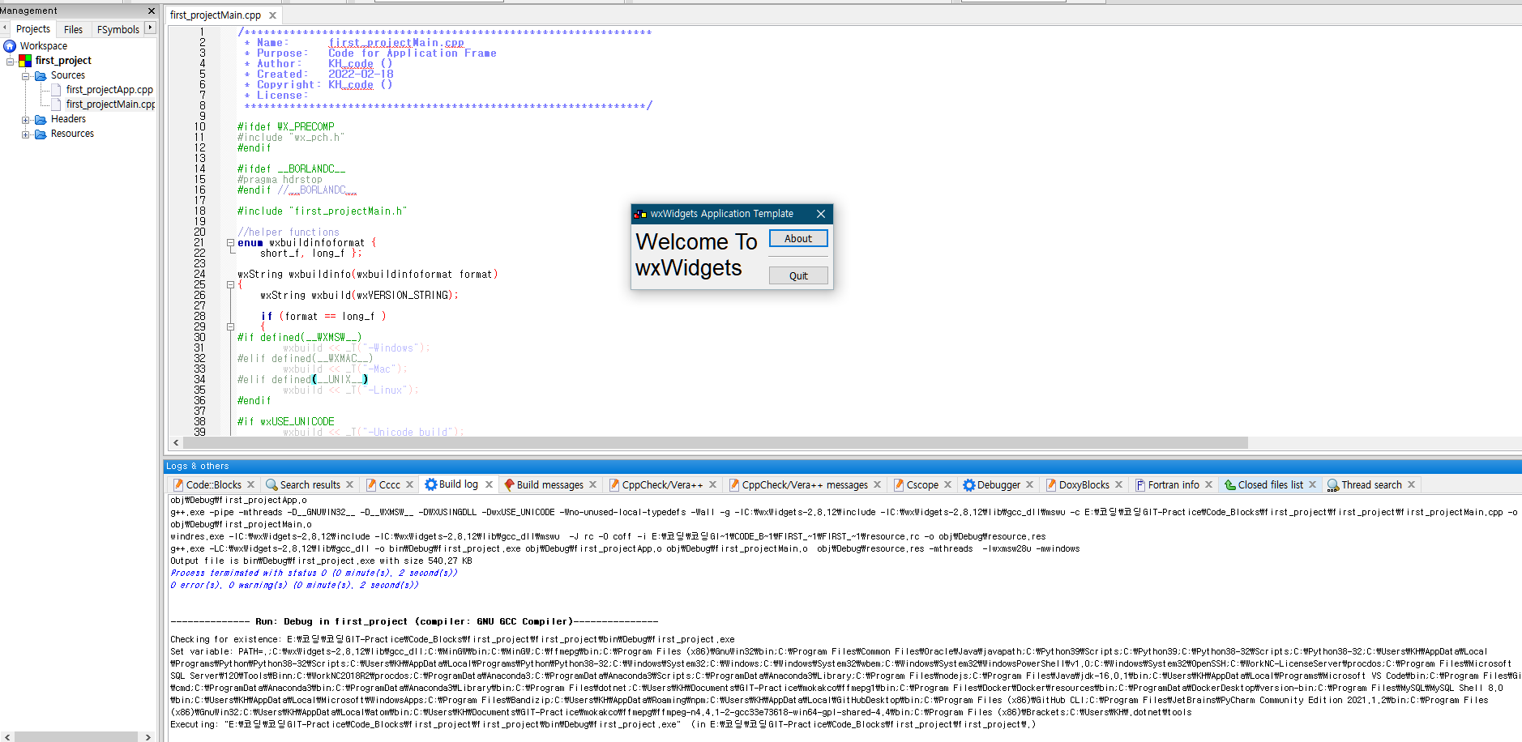Click the Thread search icon

pyautogui.click(x=1333, y=485)
